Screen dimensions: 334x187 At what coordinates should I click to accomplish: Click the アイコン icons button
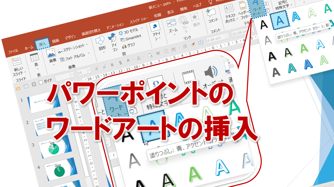point(113,42)
